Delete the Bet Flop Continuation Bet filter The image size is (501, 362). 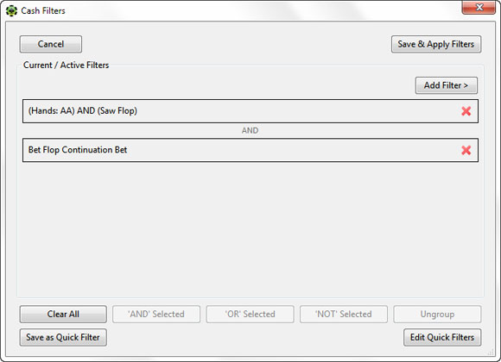(466, 150)
